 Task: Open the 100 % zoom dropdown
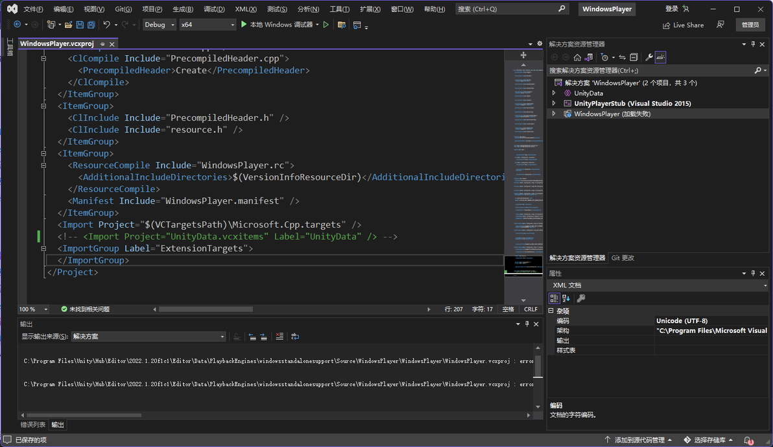pyautogui.click(x=34, y=309)
